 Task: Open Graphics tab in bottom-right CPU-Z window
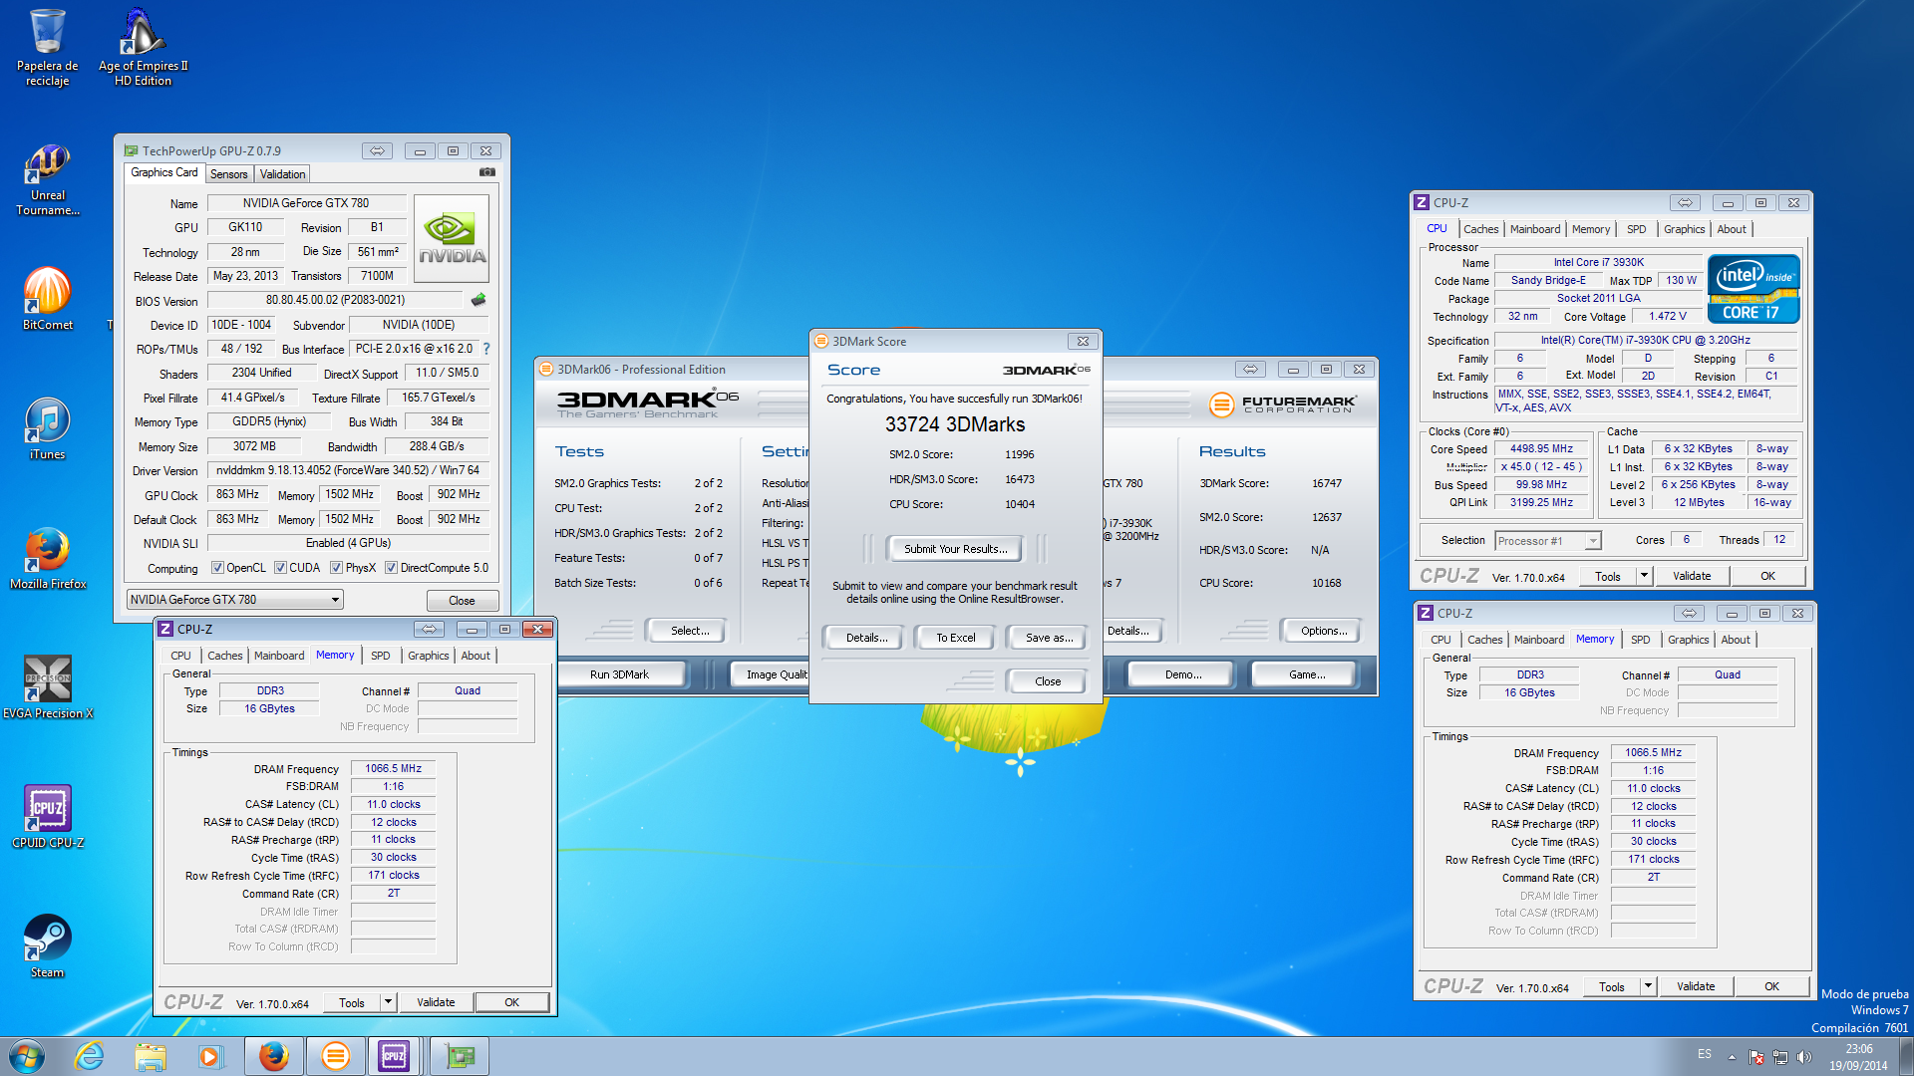(x=1688, y=640)
